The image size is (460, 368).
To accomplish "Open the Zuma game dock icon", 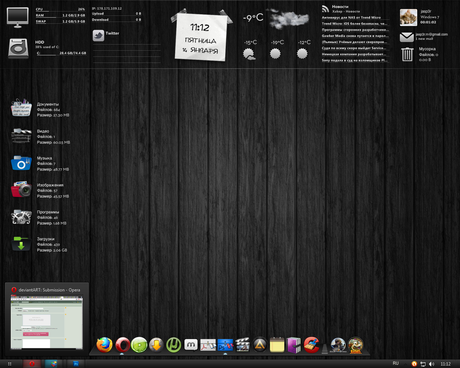I will tap(355, 345).
